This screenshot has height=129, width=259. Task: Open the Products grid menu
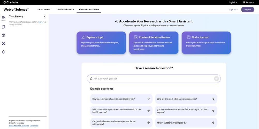click(249, 2)
